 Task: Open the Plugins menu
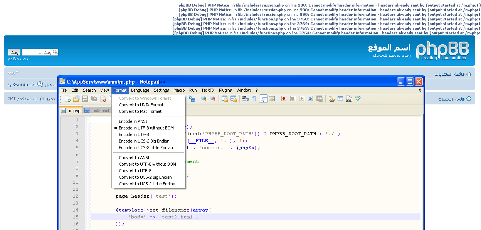(x=225, y=90)
